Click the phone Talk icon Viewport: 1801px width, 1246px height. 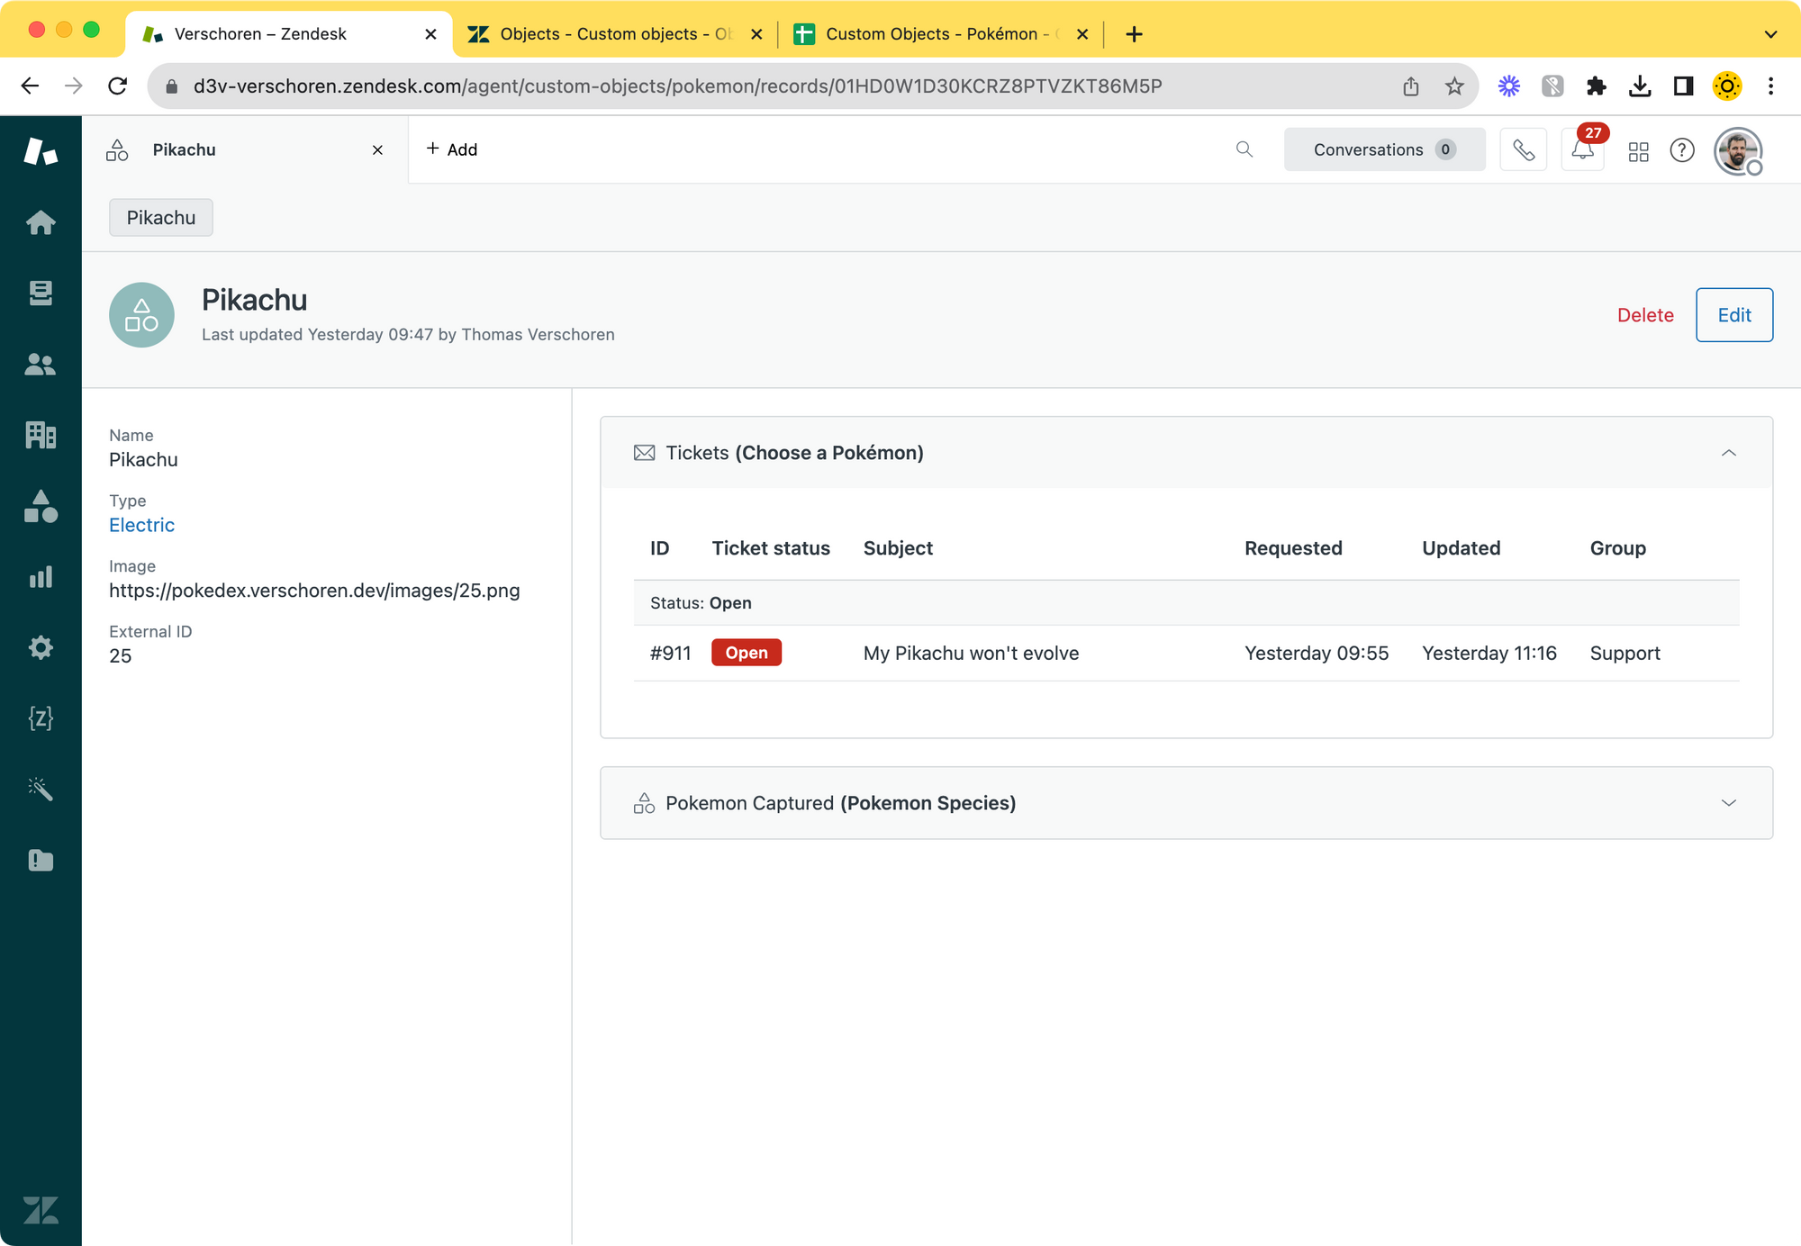(1523, 150)
